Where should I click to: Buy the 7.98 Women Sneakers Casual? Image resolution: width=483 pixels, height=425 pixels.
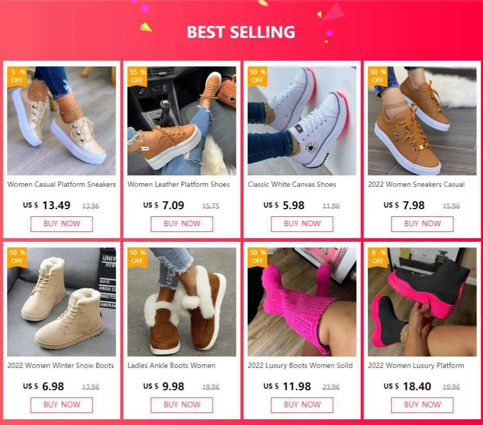[x=422, y=224]
